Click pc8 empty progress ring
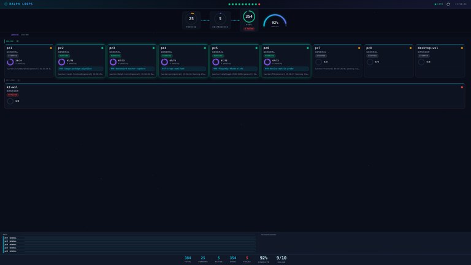Viewport: 471px width, 265px height. pyautogui.click(x=370, y=62)
